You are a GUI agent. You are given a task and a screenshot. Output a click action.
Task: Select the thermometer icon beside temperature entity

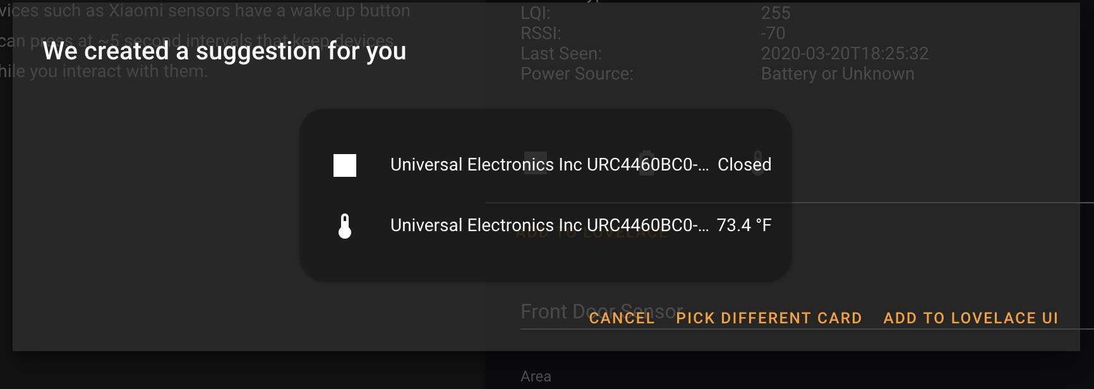[344, 225]
